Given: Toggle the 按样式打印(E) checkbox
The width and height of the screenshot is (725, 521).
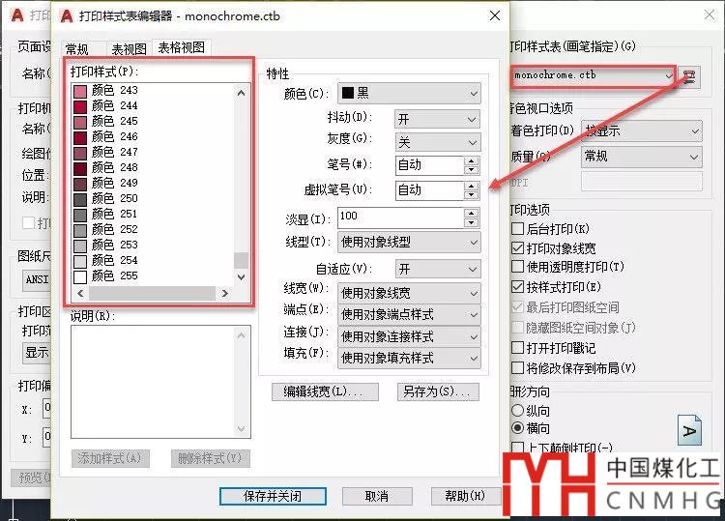Looking at the screenshot, I should coord(518,287).
